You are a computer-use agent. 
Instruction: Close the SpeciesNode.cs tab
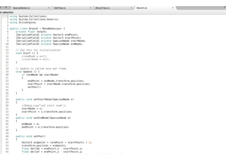click(x=49, y=8)
